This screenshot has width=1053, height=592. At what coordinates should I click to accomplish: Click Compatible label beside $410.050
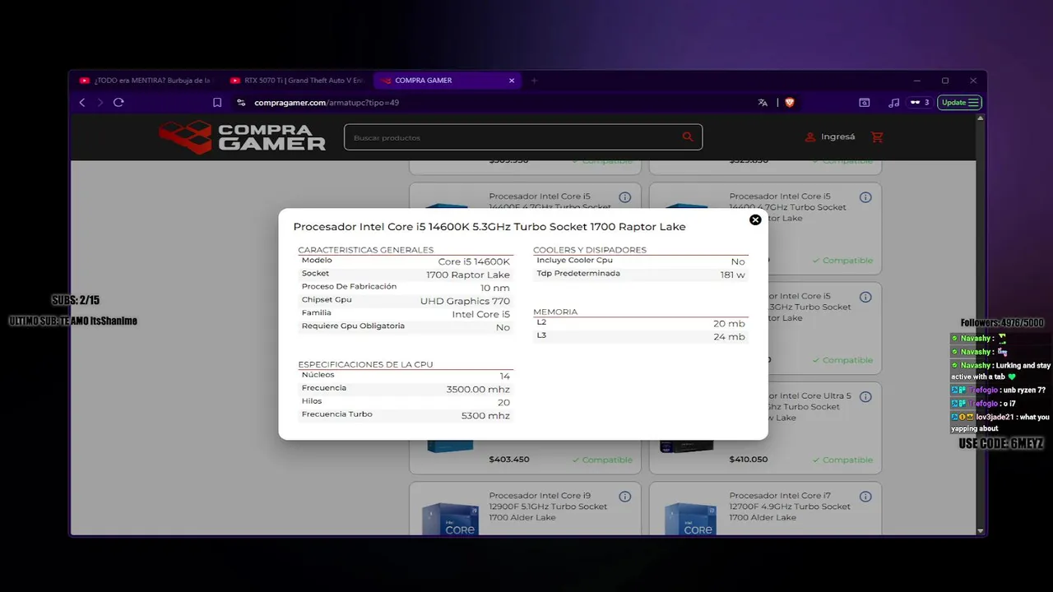(x=842, y=460)
